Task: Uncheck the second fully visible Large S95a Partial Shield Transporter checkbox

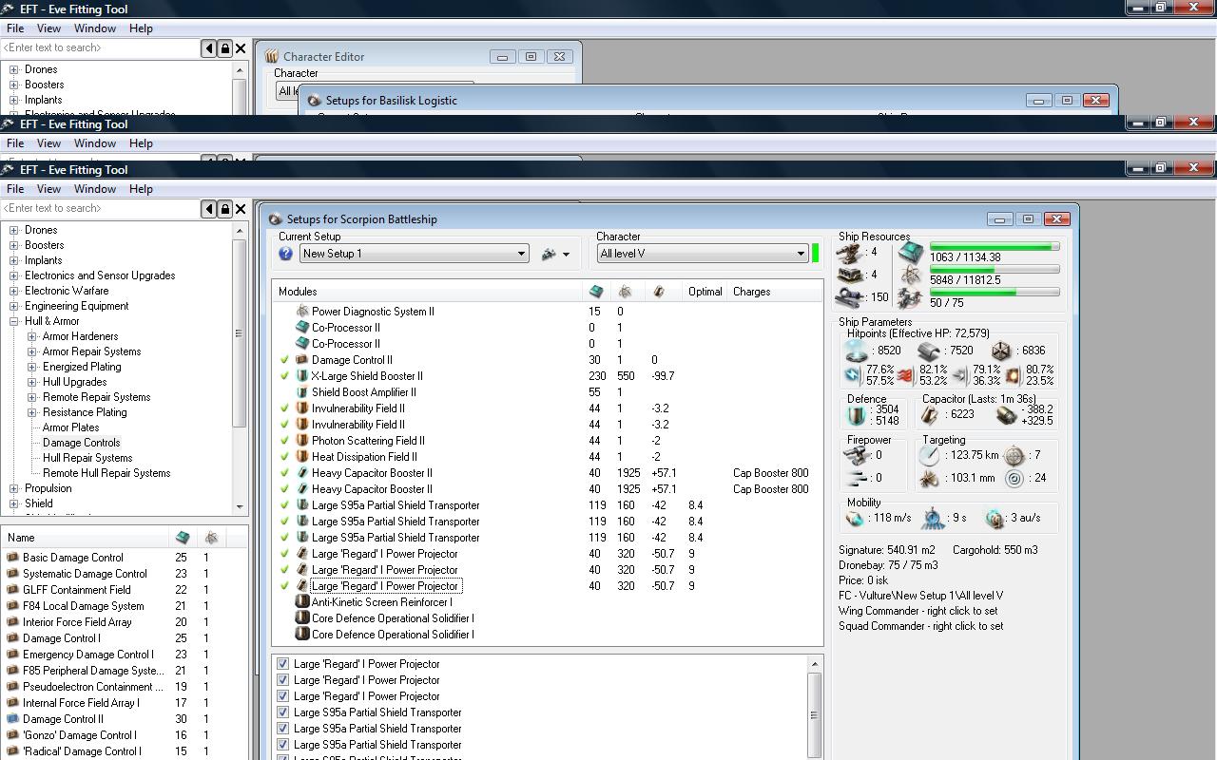Action: tap(282, 729)
